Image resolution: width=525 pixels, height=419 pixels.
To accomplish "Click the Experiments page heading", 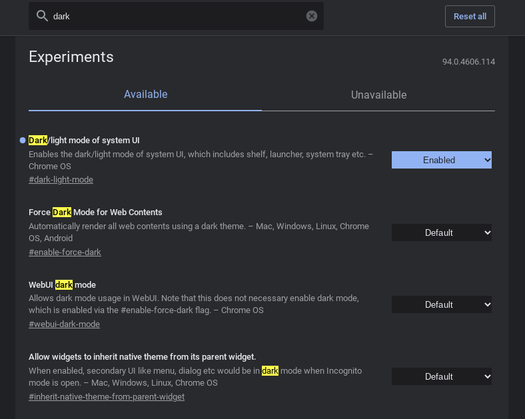I will (x=71, y=57).
